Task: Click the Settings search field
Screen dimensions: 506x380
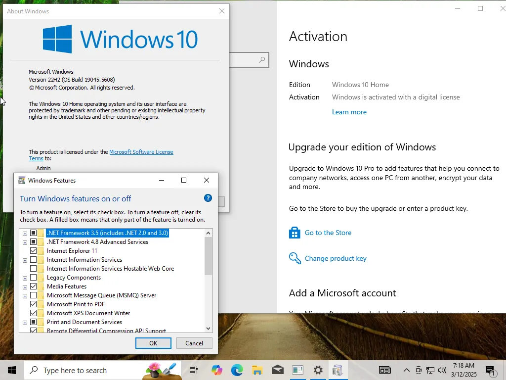Action: [249, 60]
